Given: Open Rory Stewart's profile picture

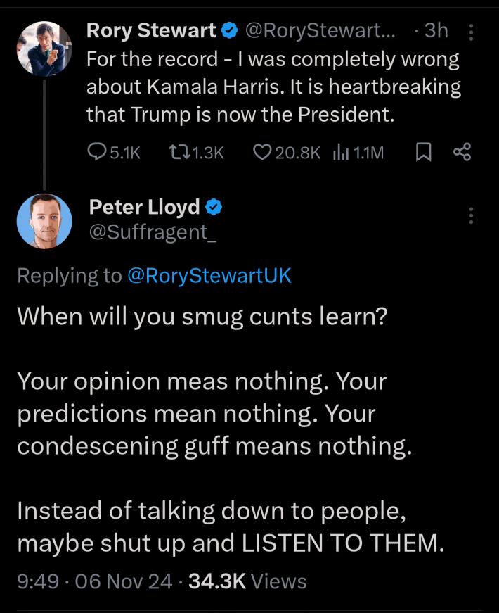Looking at the screenshot, I should pos(44,49).
